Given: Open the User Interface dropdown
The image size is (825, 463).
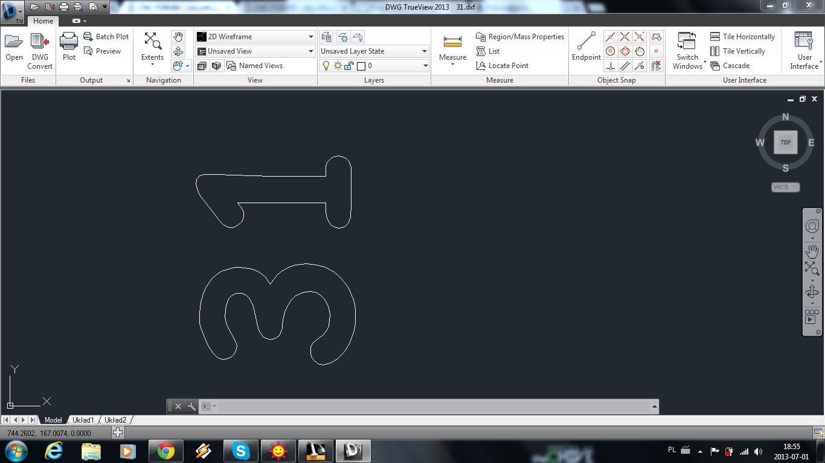Looking at the screenshot, I should [804, 51].
